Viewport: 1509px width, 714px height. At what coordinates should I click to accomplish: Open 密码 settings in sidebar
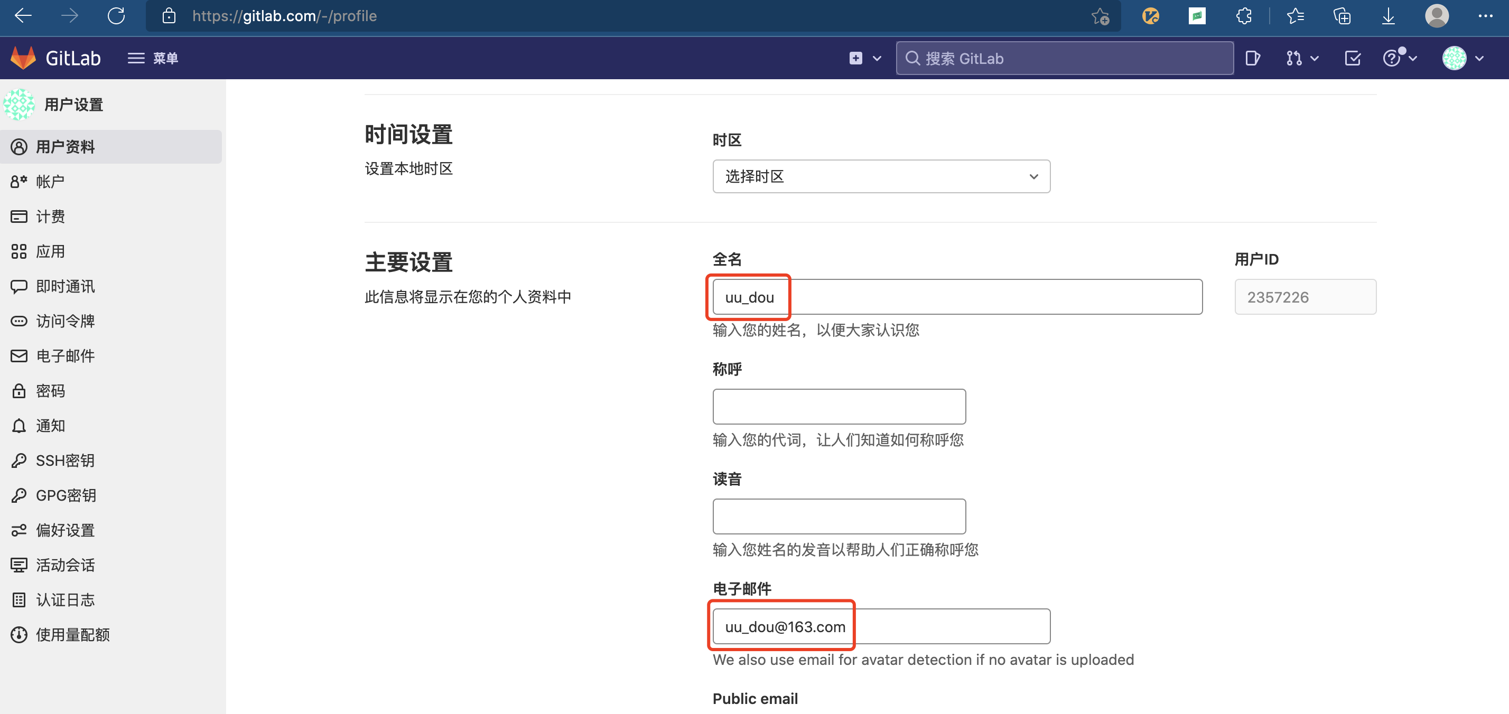(111, 391)
